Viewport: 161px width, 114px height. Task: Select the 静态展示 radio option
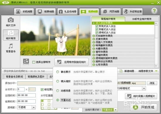(x=58, y=72)
